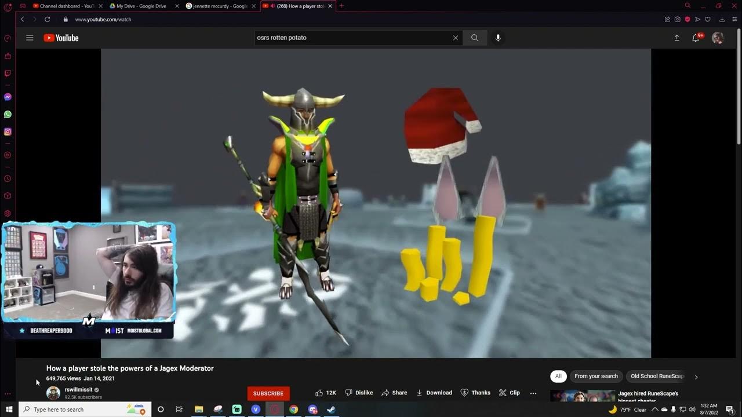Go back with the browser back arrow
This screenshot has height=417, width=742.
(22, 19)
